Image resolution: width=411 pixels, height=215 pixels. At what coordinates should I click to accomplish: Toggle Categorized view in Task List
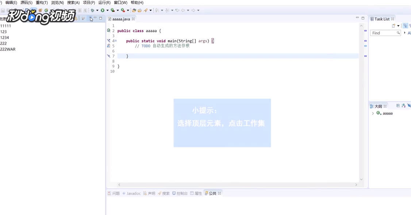click(x=406, y=25)
